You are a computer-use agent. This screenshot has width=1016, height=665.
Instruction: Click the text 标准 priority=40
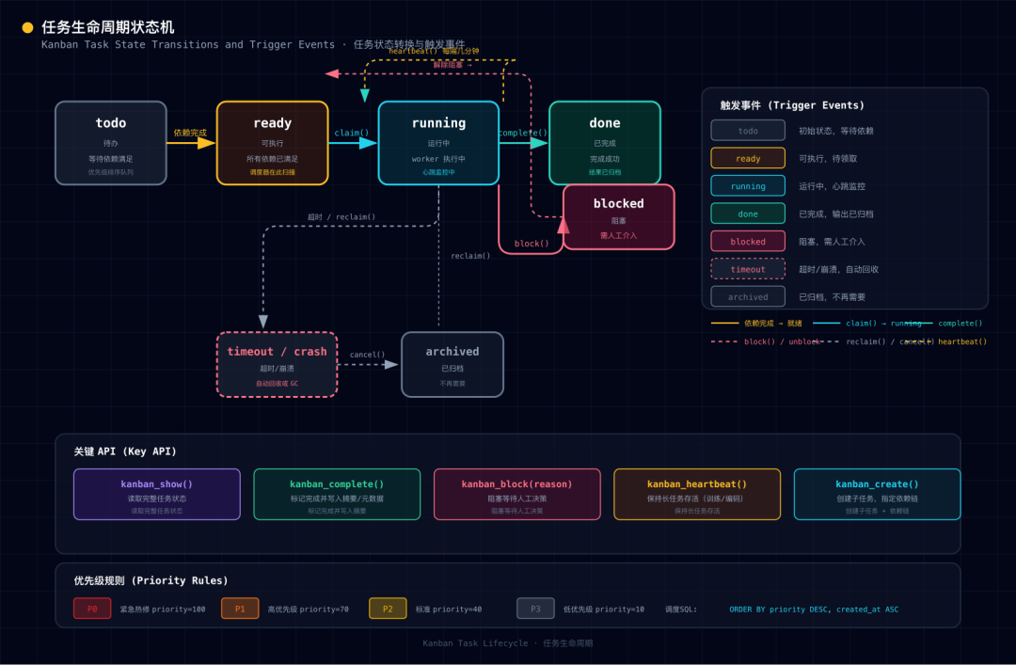tap(449, 610)
